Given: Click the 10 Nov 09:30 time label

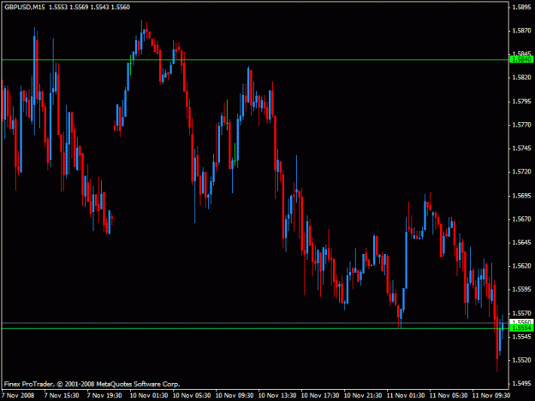Looking at the screenshot, I should [235, 395].
